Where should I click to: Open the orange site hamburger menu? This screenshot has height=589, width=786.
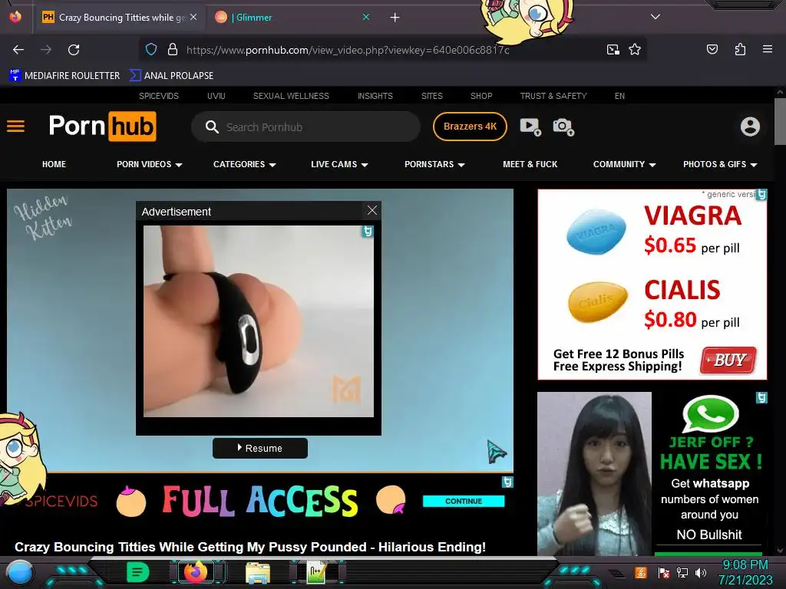[x=15, y=127]
